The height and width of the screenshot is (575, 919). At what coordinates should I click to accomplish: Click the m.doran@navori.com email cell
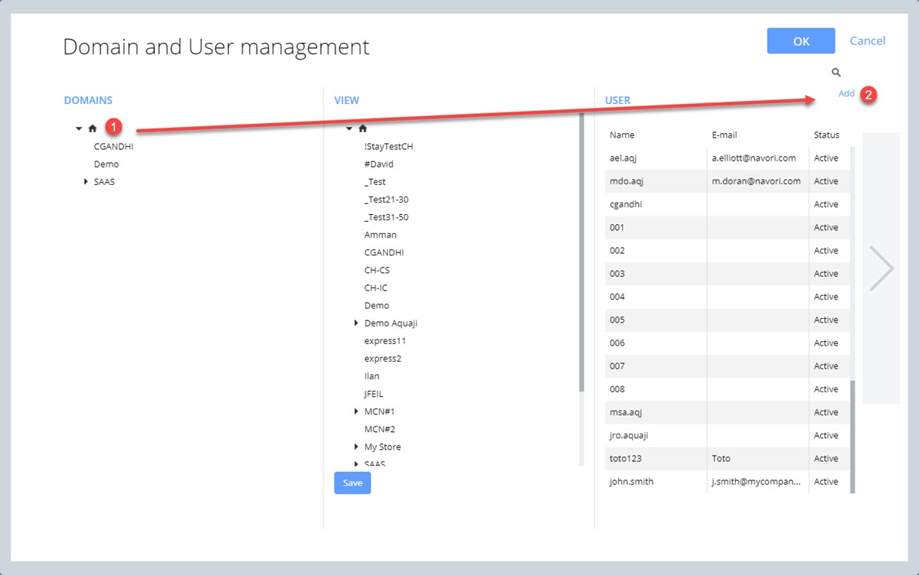coord(757,181)
